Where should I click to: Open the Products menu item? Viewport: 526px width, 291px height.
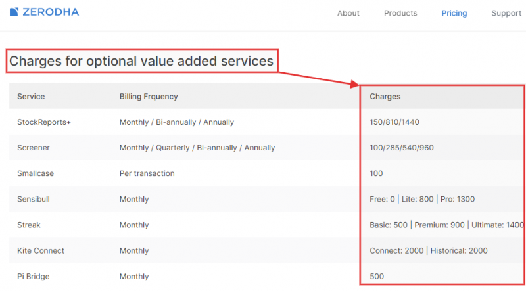pos(400,13)
